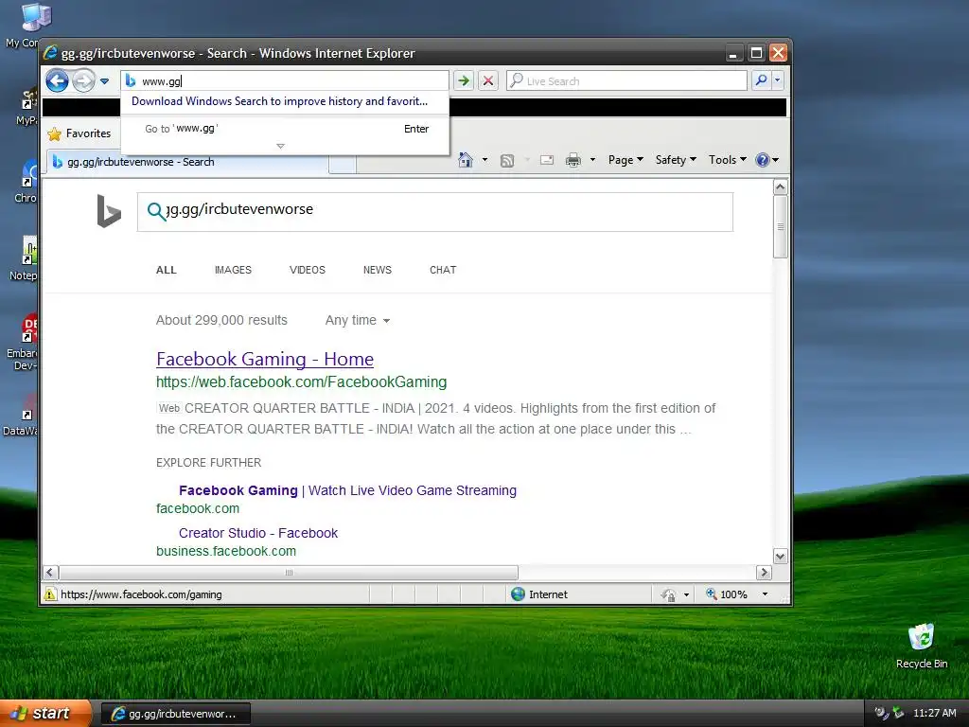Viewport: 969px width, 727px height.
Task: Click the vertical scrollbar down arrow
Action: 781,557
